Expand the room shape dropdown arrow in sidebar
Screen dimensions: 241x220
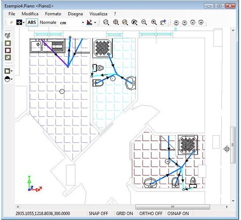click(x=12, y=71)
